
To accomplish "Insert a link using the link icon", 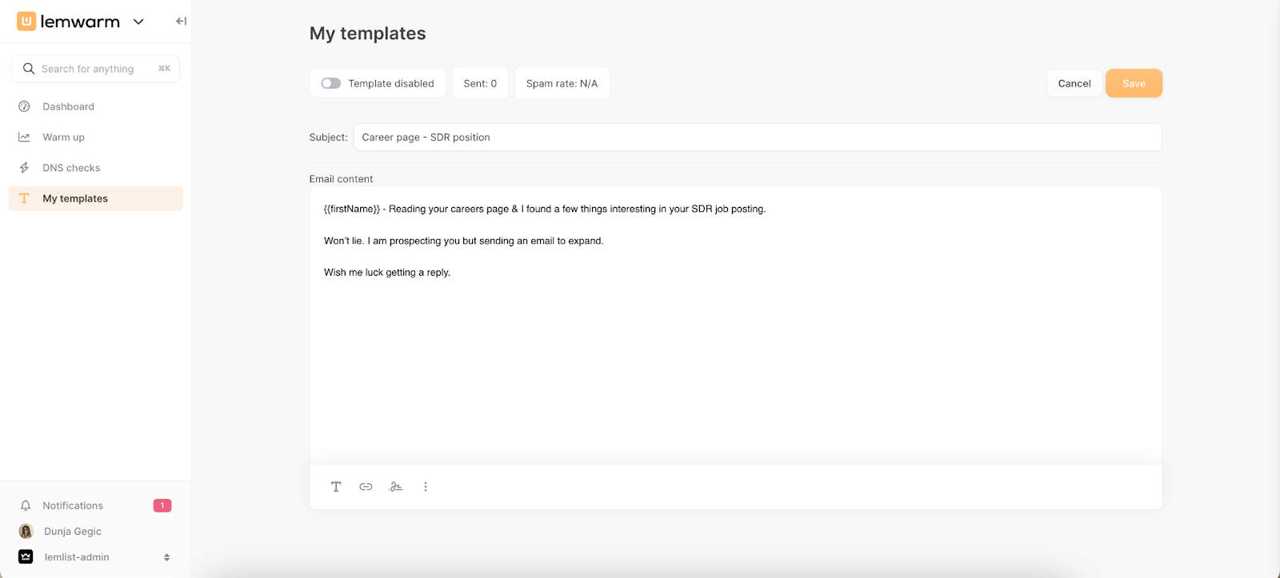I will pos(366,487).
